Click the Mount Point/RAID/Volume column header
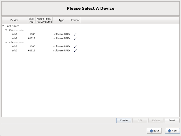The height and width of the screenshot is (136, 181). point(44,20)
